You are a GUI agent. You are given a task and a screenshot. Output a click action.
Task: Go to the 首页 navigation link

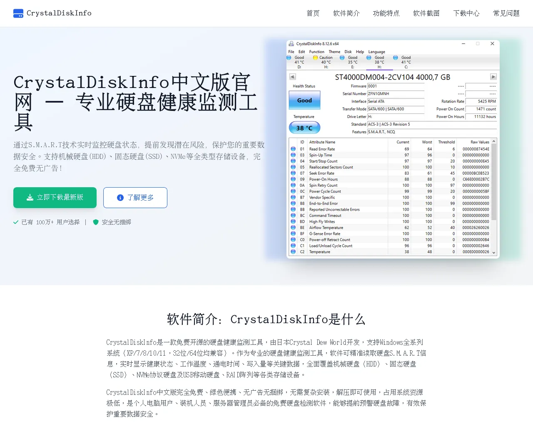coord(313,13)
